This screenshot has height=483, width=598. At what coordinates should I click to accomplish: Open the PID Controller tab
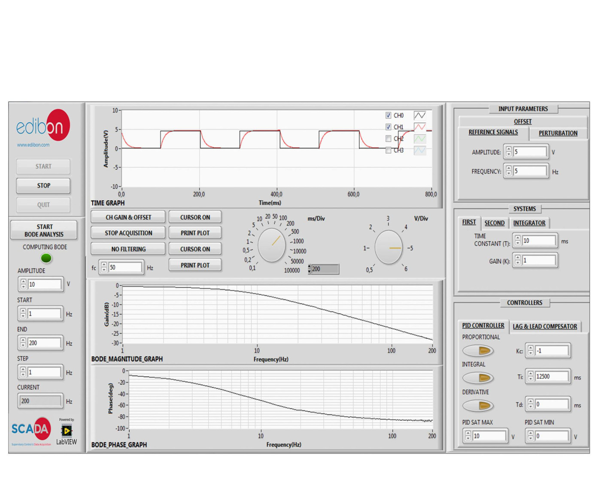483,325
